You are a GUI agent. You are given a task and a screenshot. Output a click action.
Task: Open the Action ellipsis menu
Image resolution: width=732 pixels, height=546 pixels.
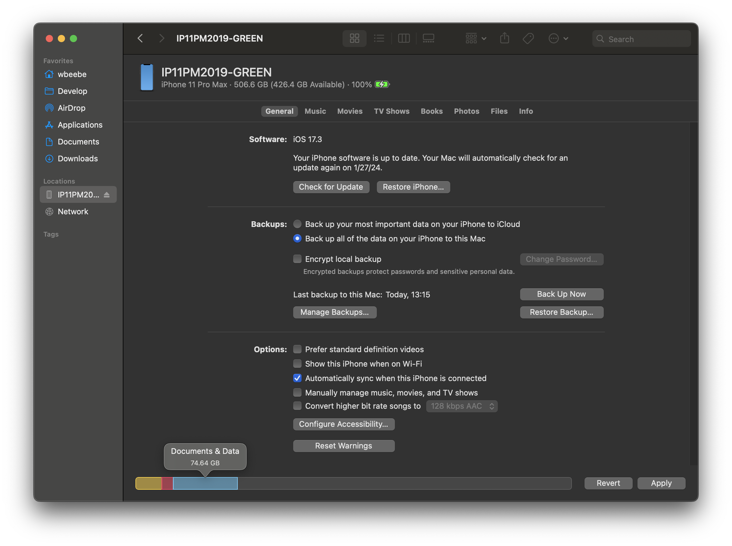[558, 38]
